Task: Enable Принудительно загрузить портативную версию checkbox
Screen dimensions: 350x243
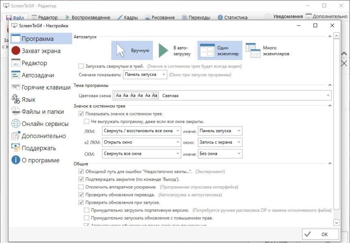Action: click(86, 210)
